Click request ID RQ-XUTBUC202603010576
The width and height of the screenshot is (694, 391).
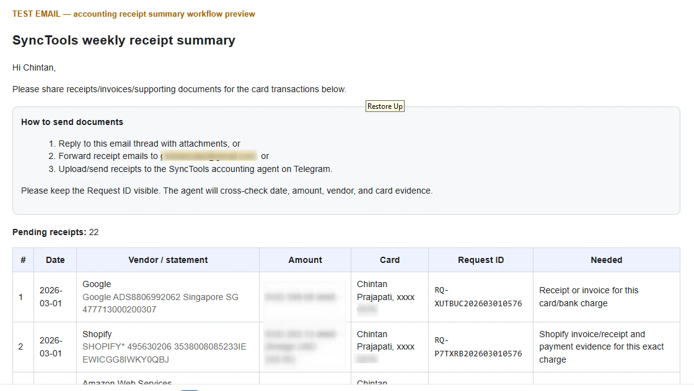478,297
